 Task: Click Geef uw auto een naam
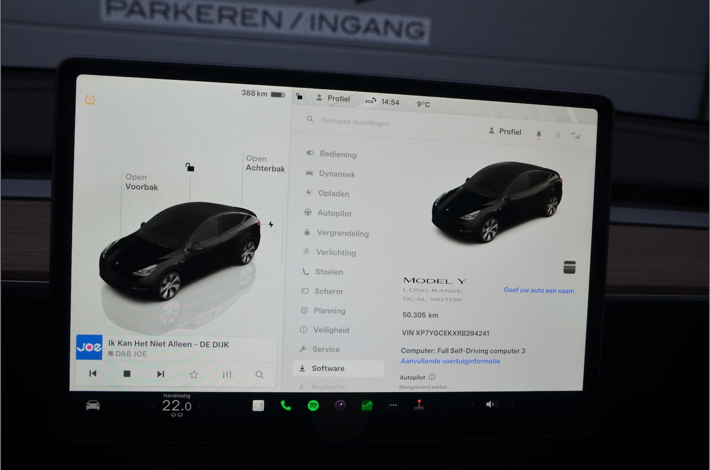pos(539,290)
